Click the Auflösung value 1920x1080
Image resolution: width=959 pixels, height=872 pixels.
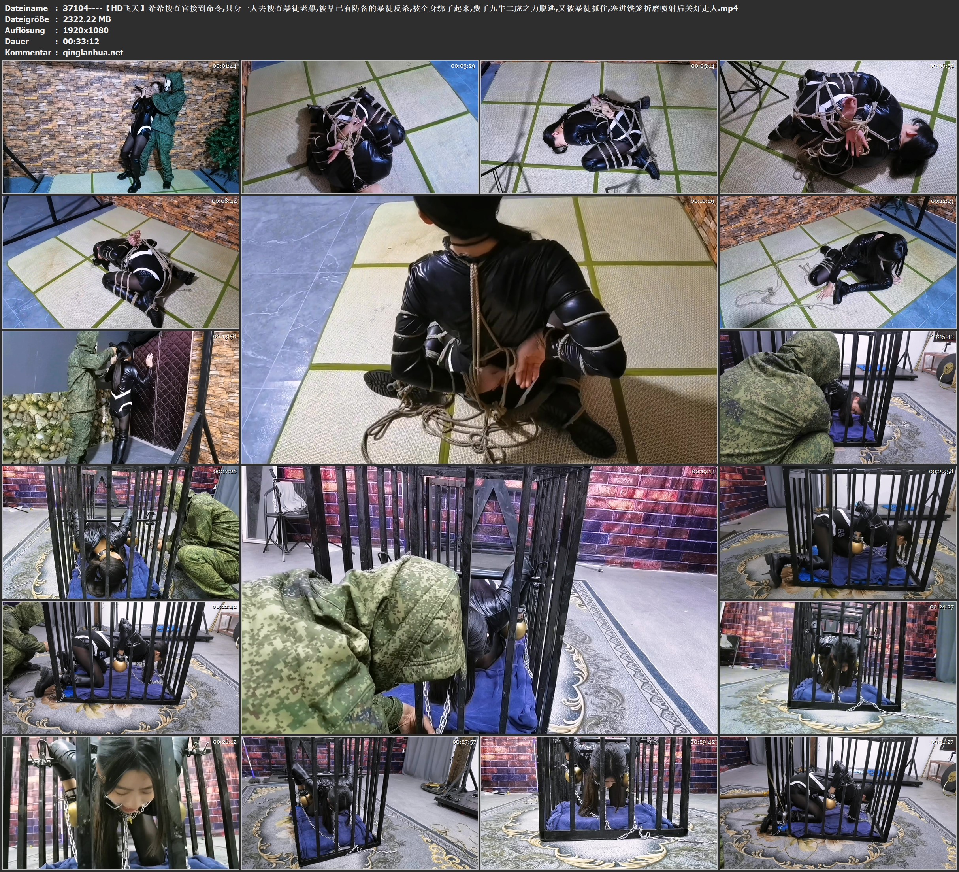point(86,30)
